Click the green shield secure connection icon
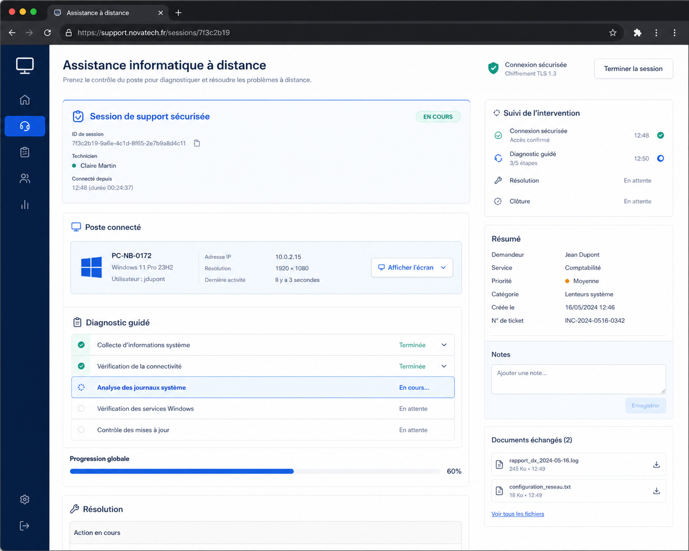This screenshot has width=689, height=551. (493, 68)
